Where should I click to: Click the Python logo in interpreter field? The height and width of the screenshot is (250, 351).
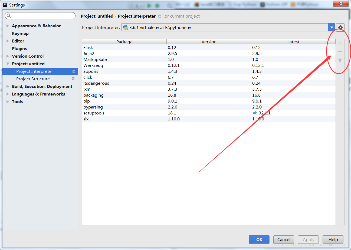(126, 27)
